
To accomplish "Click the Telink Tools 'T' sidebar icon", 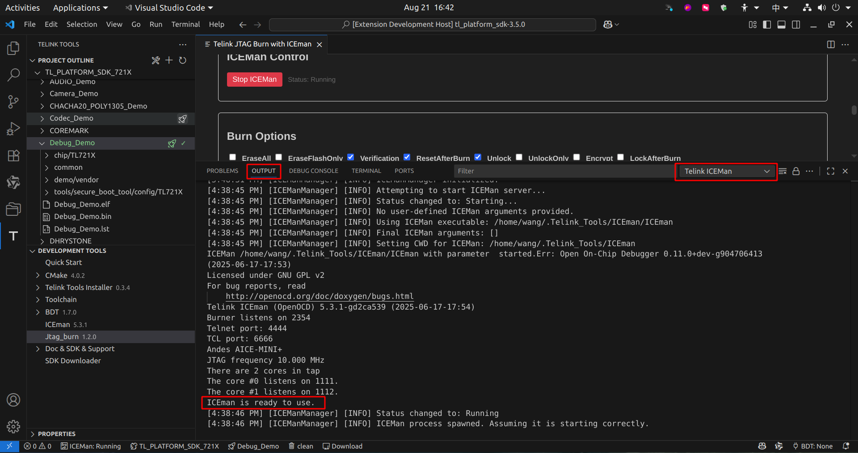I will click(x=13, y=236).
